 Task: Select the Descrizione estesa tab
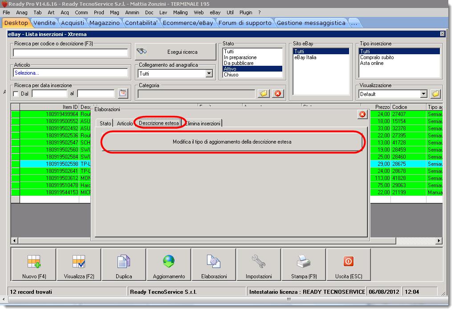click(159, 123)
